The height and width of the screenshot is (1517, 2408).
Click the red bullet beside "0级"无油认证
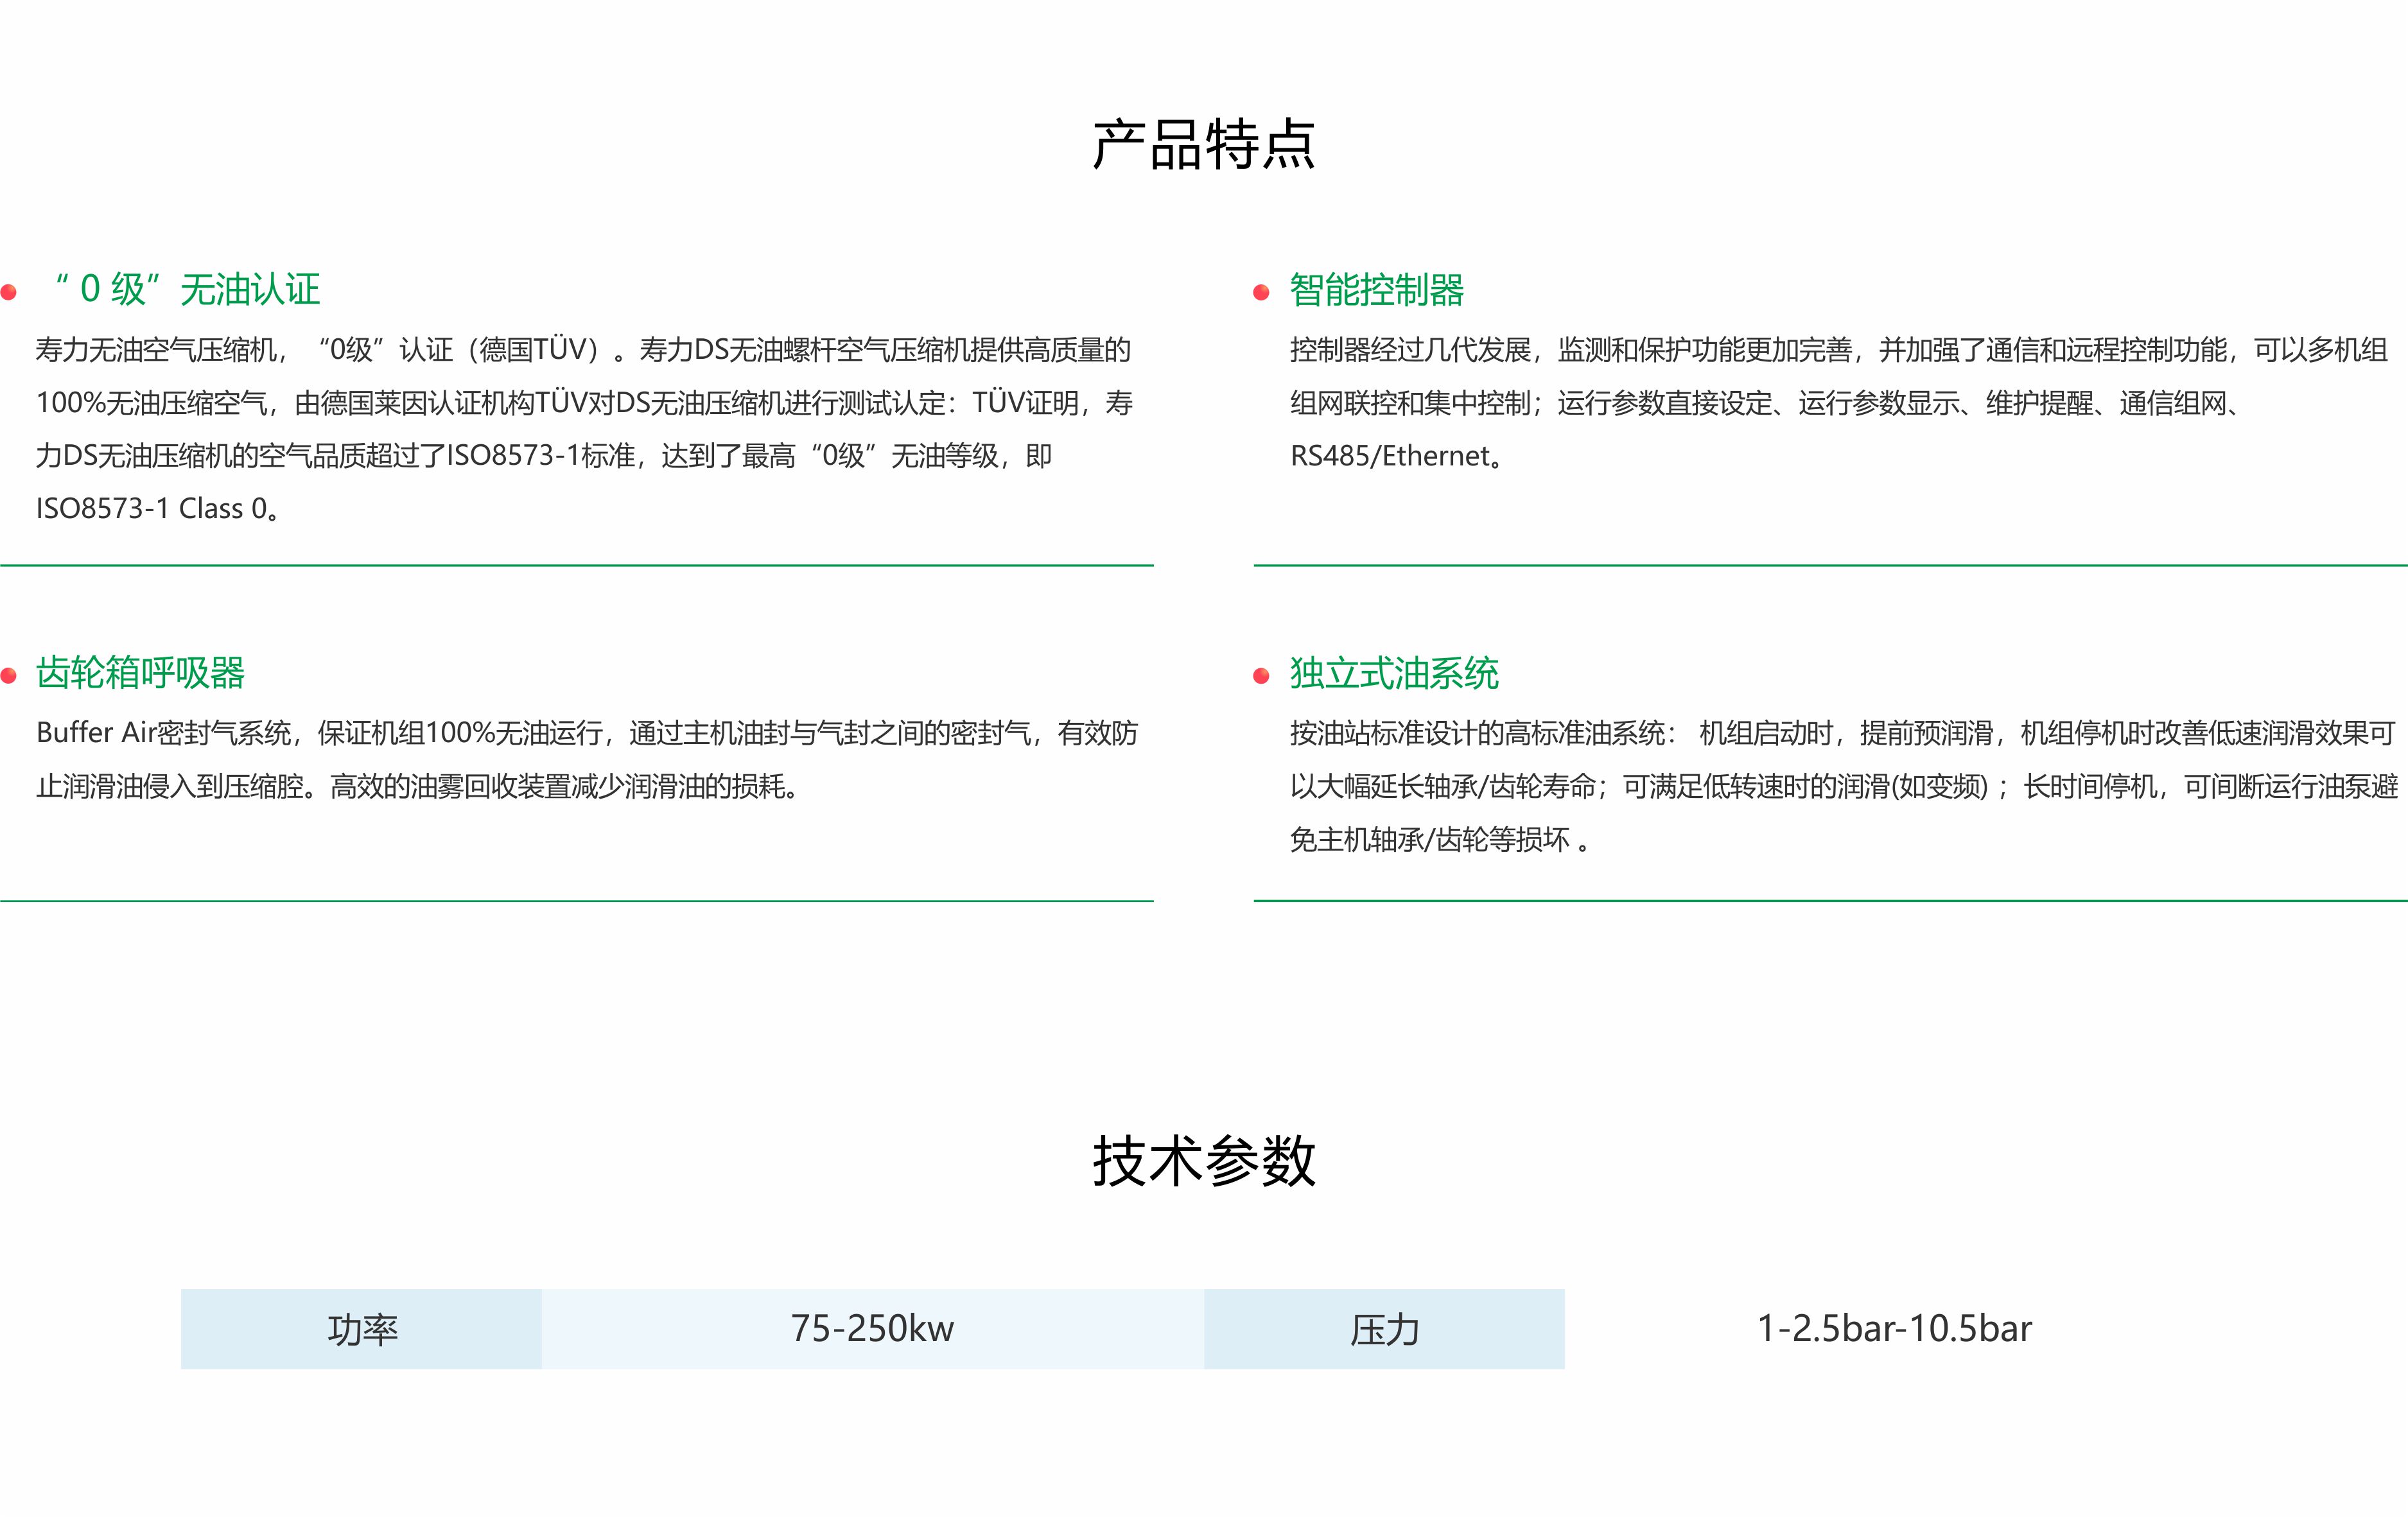click(9, 292)
